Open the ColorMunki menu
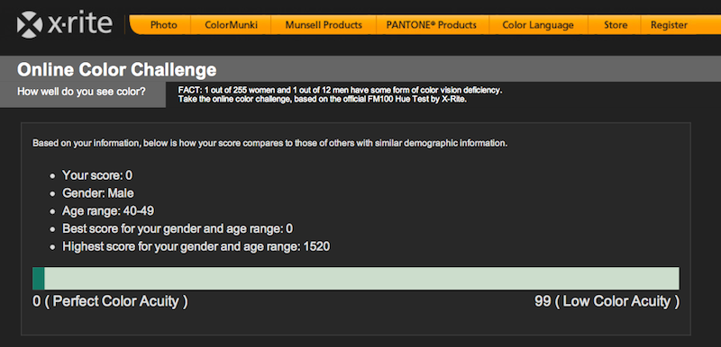The width and height of the screenshot is (721, 347). click(x=231, y=25)
